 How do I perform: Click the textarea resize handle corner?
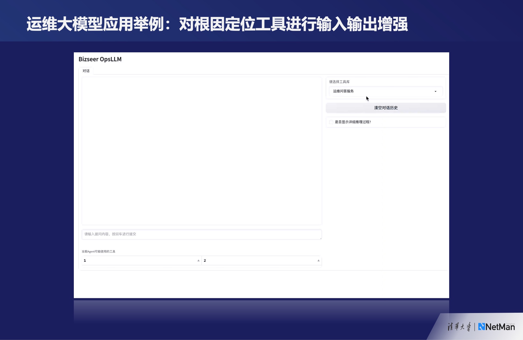321,239
